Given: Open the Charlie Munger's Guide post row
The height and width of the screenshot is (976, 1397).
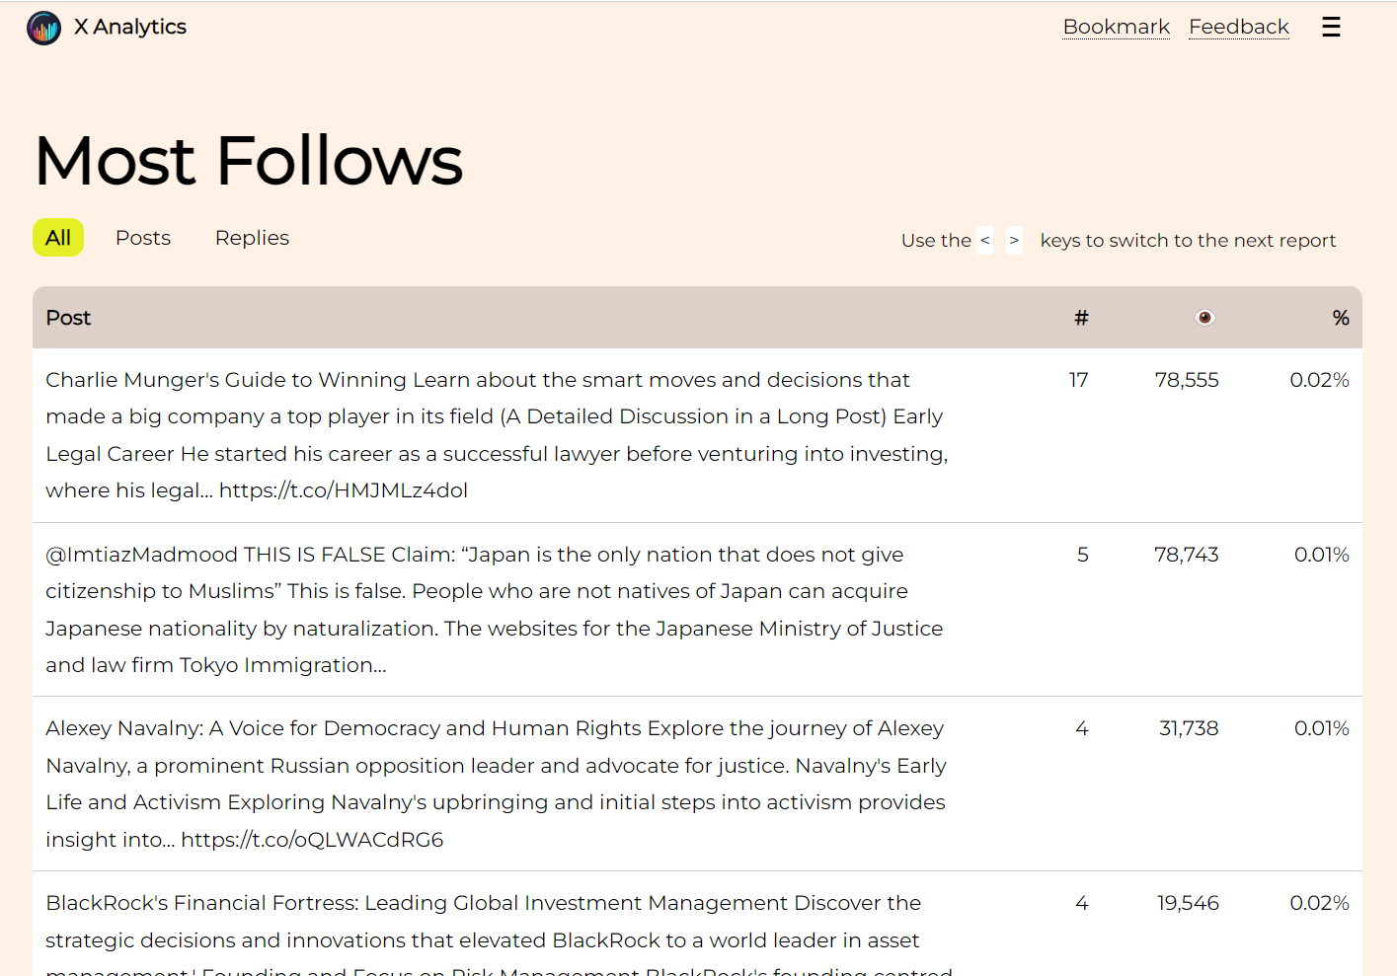Looking at the screenshot, I should click(697, 435).
